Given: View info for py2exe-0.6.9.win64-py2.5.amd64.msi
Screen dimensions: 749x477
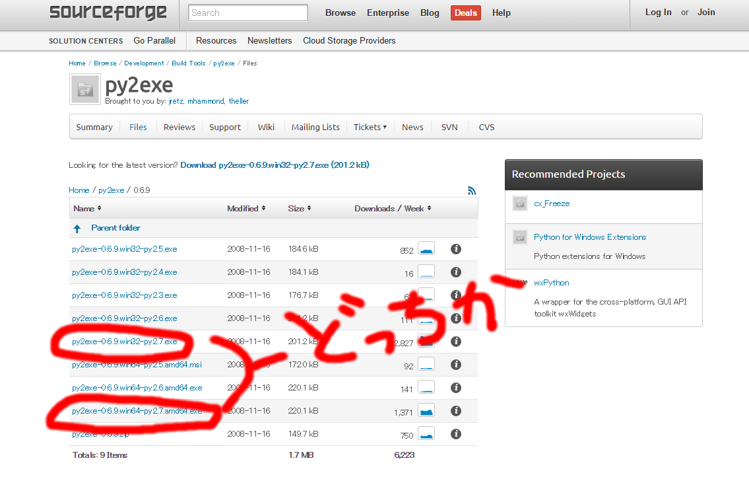Looking at the screenshot, I should 456,365.
